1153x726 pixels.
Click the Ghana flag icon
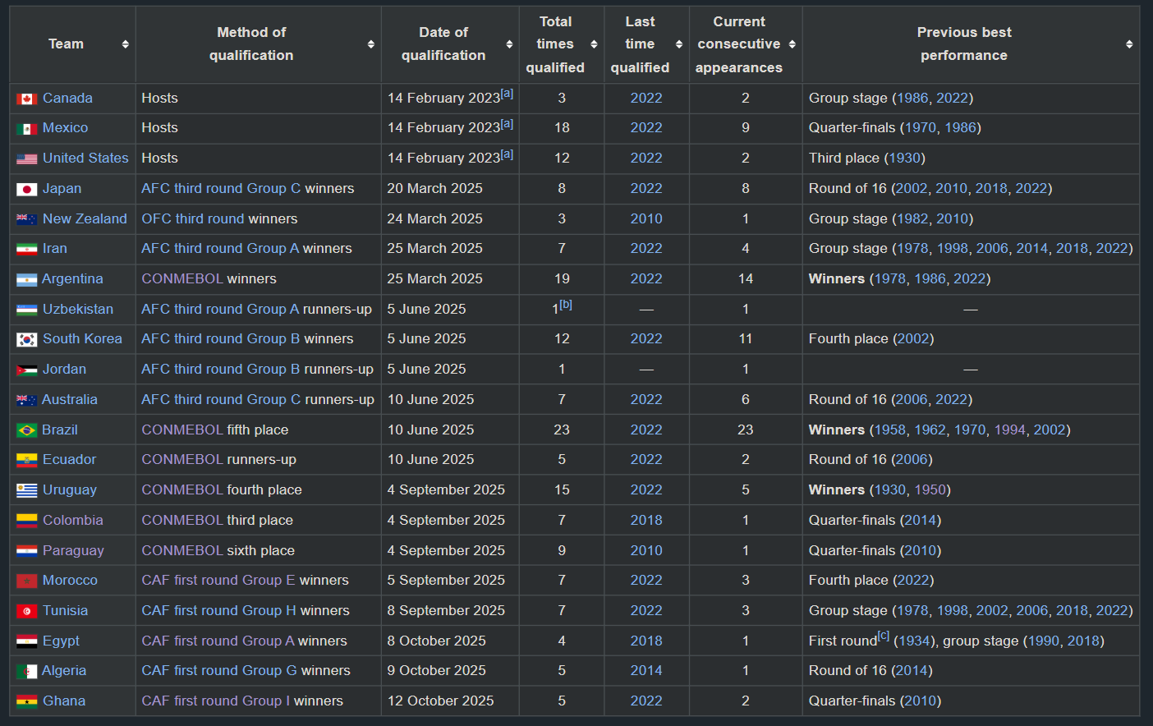coord(26,701)
